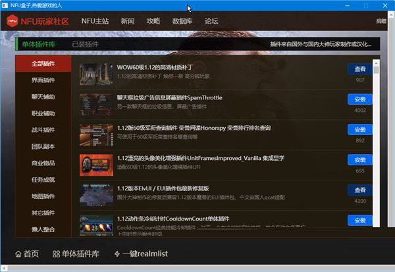Select the 地图插件 category

(x=43, y=196)
